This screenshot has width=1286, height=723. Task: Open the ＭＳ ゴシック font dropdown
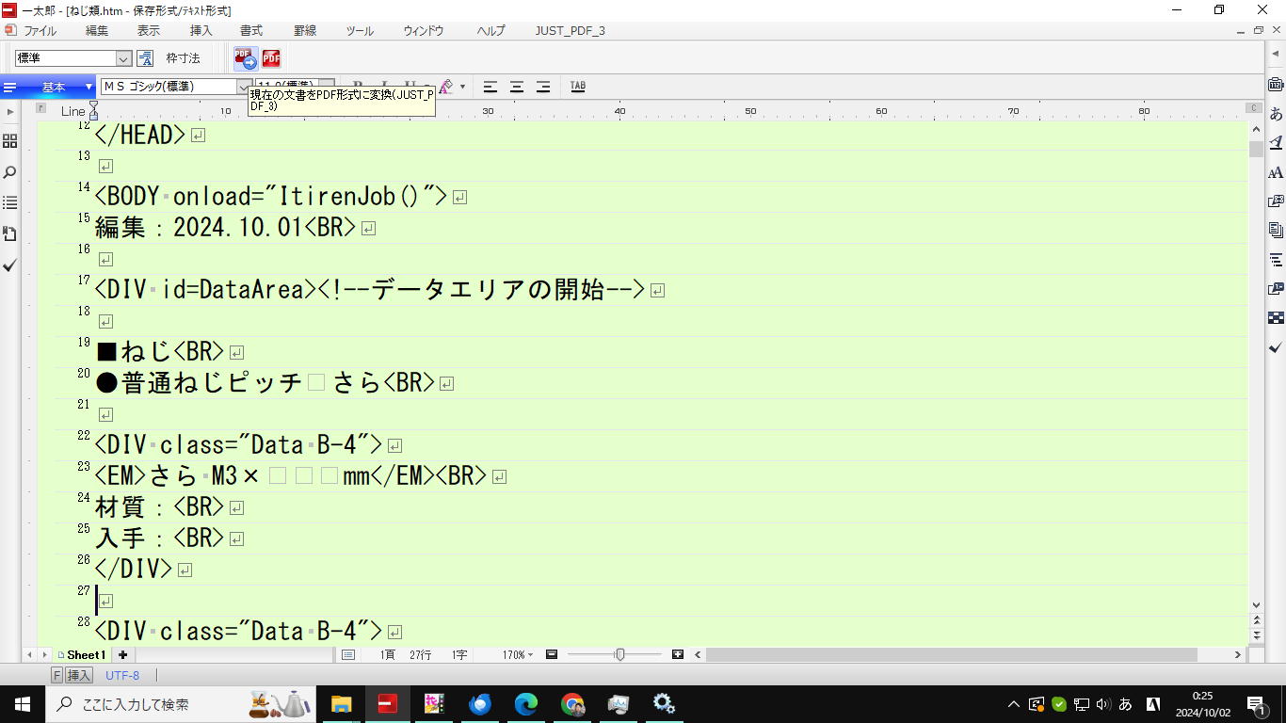click(x=244, y=87)
